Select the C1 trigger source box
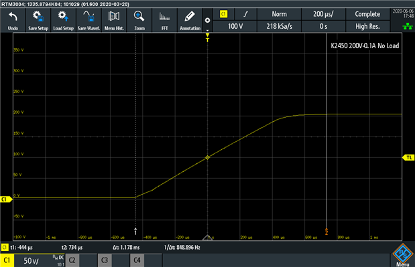The image size is (415, 267). pos(224,14)
